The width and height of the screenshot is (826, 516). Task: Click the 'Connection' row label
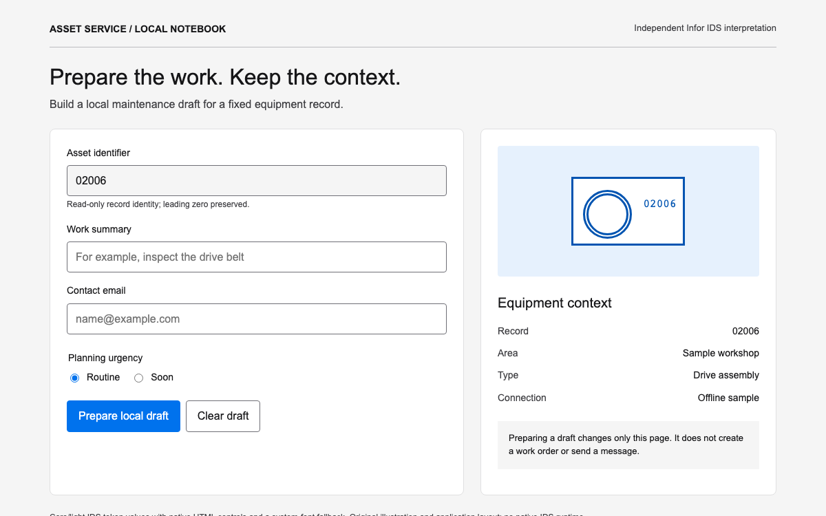coord(522,398)
